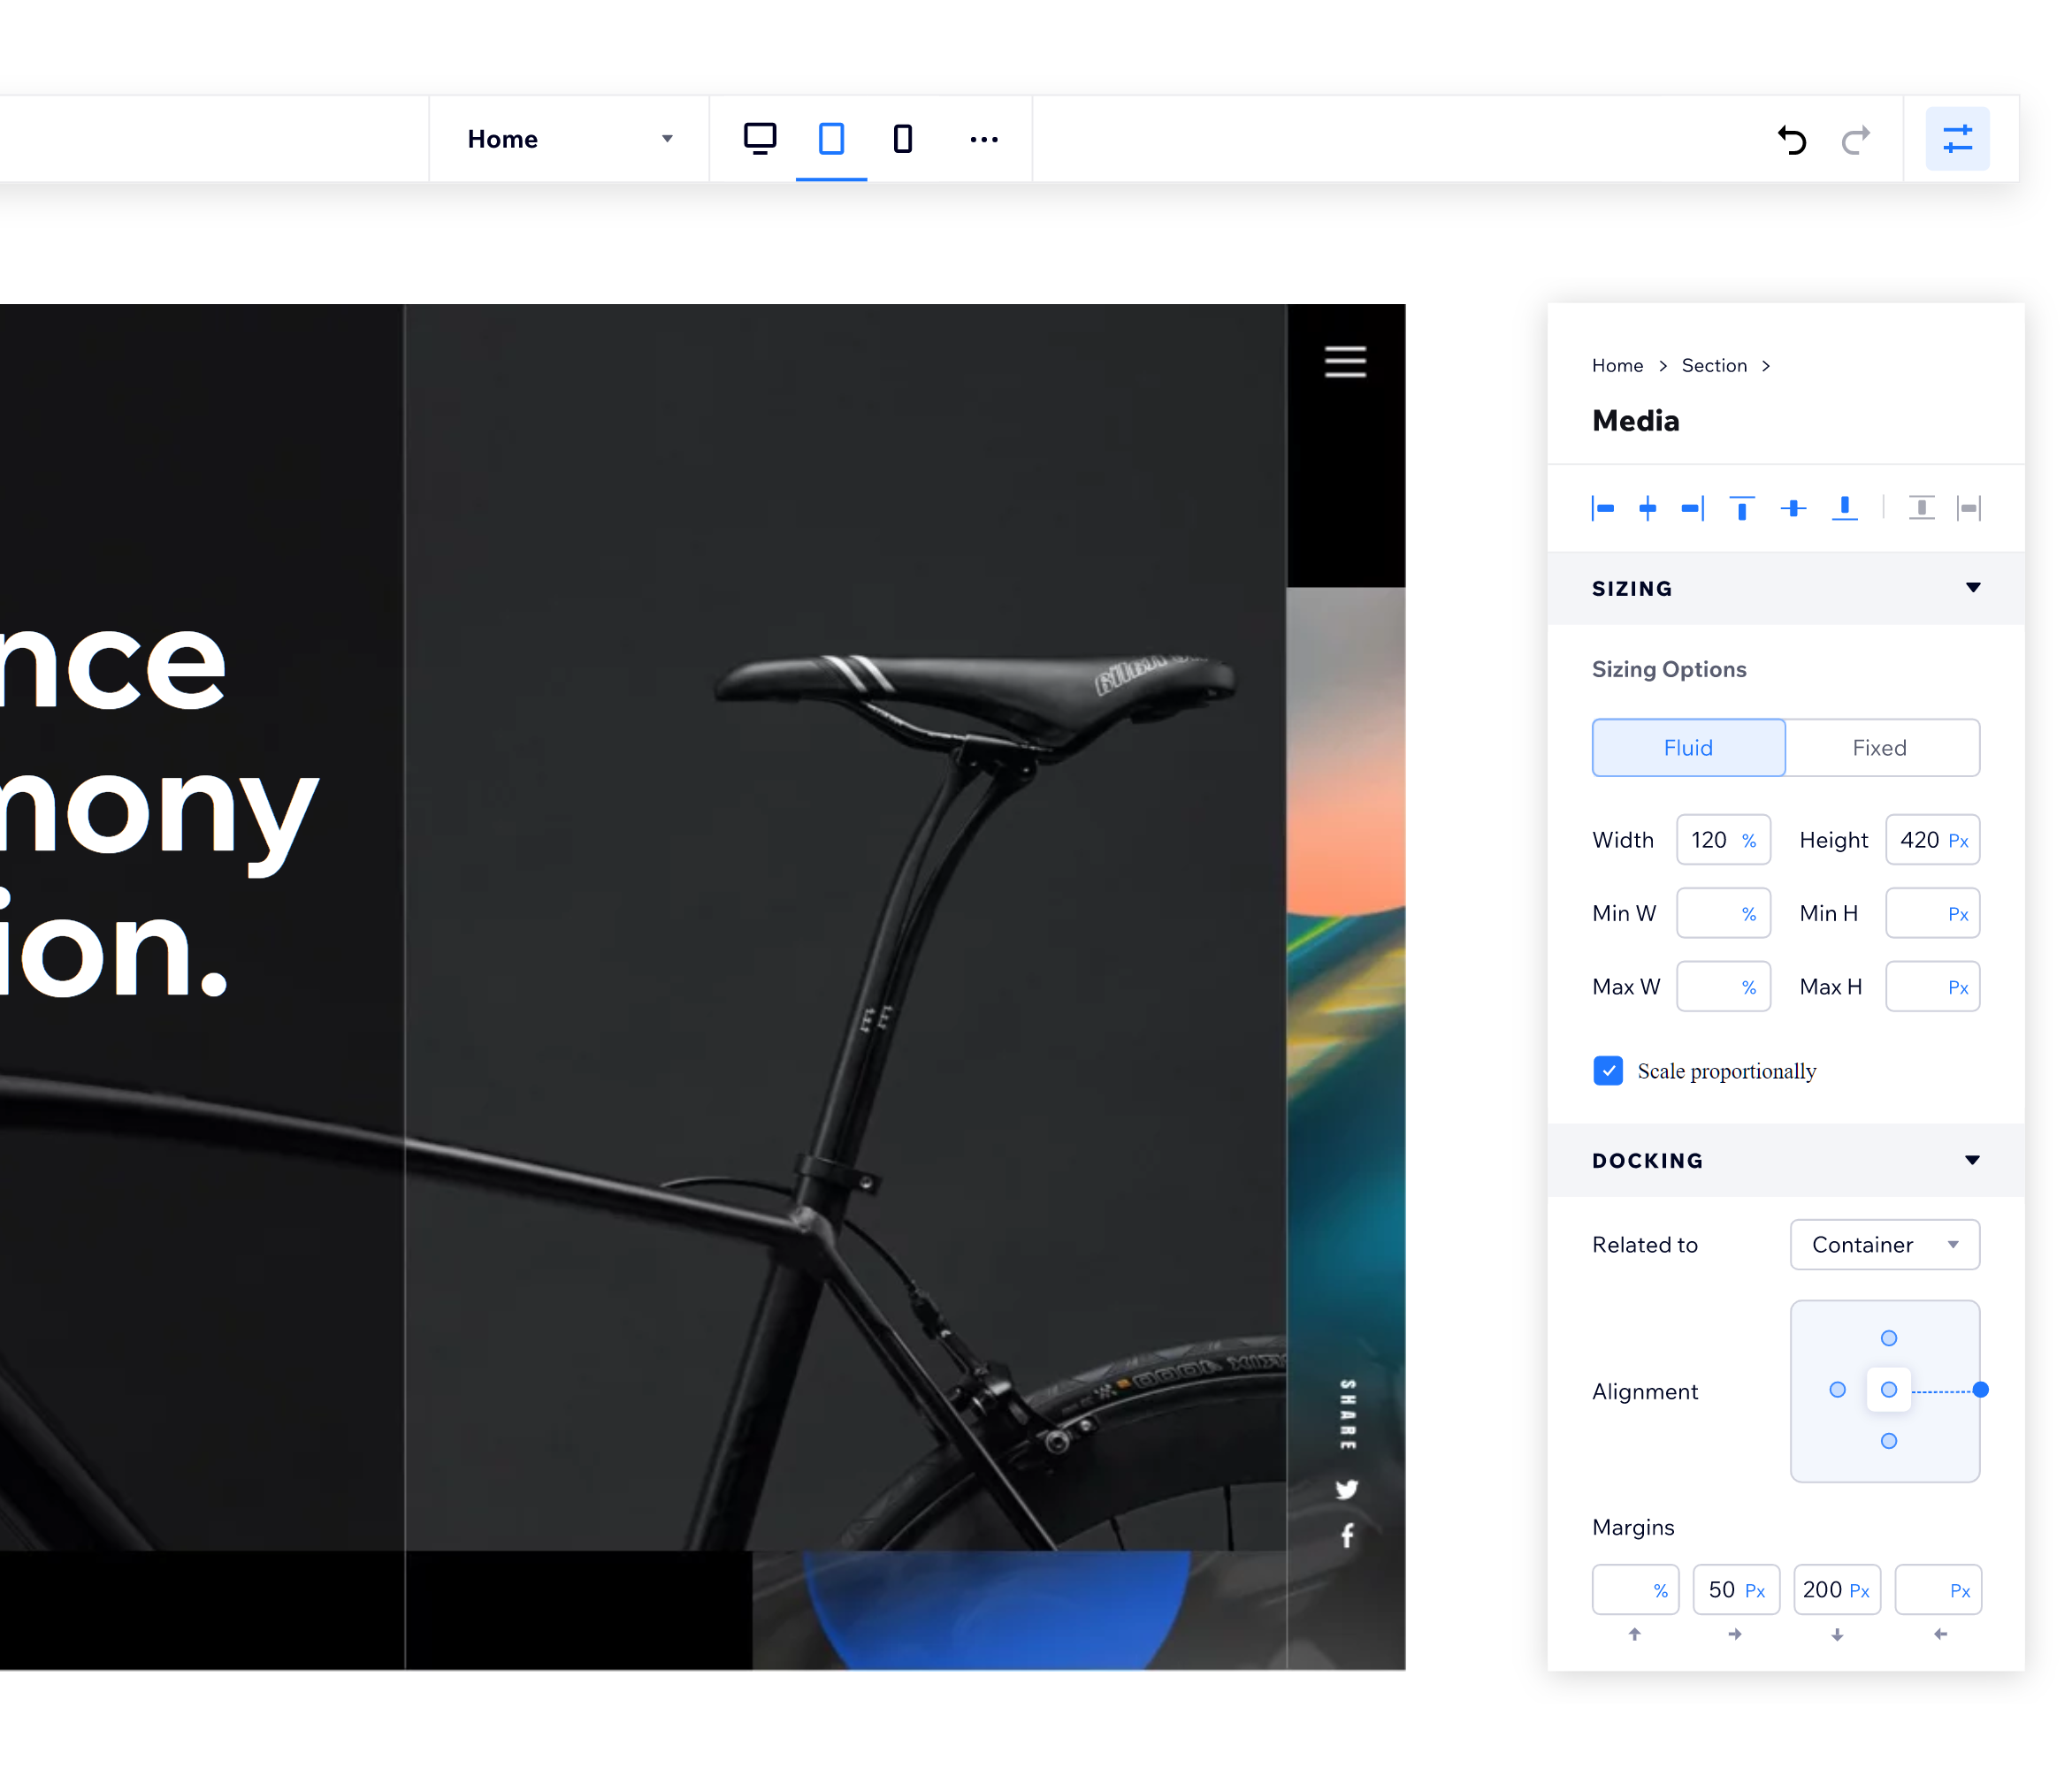Image resolution: width=2072 pixels, height=1768 pixels.
Task: Align element to horizontal center
Action: pyautogui.click(x=1648, y=507)
